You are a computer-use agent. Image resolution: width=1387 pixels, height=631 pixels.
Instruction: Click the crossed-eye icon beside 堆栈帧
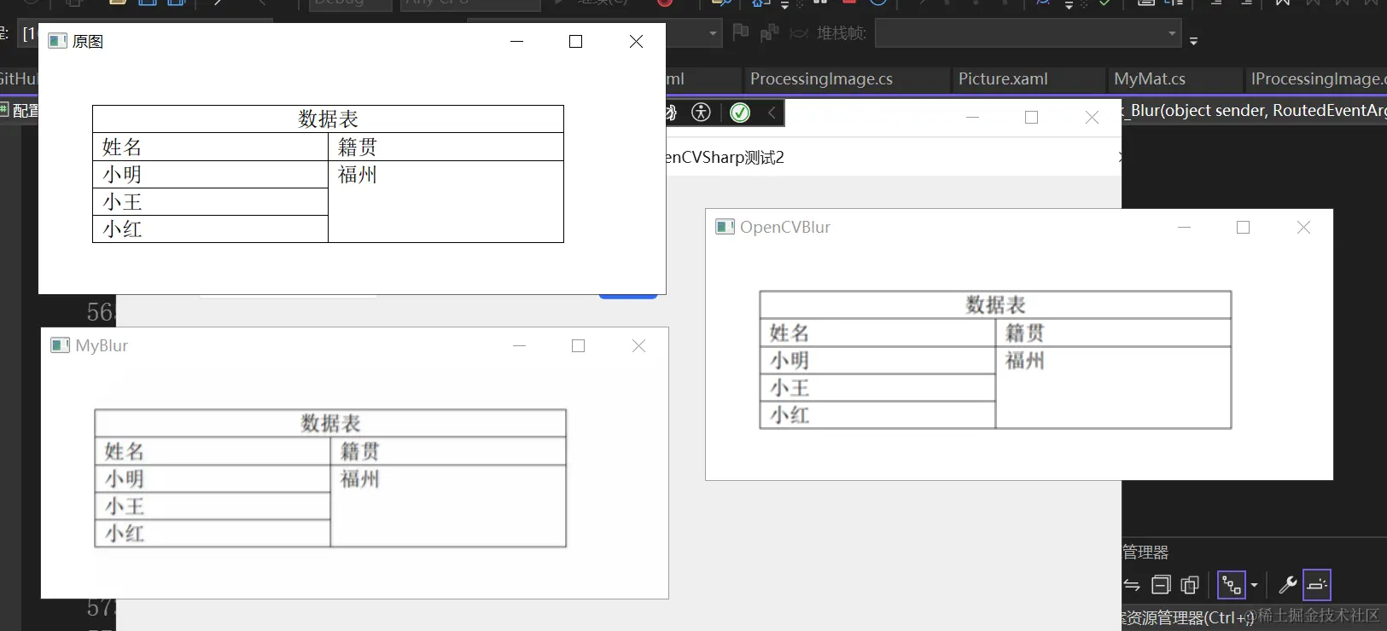coord(799,33)
